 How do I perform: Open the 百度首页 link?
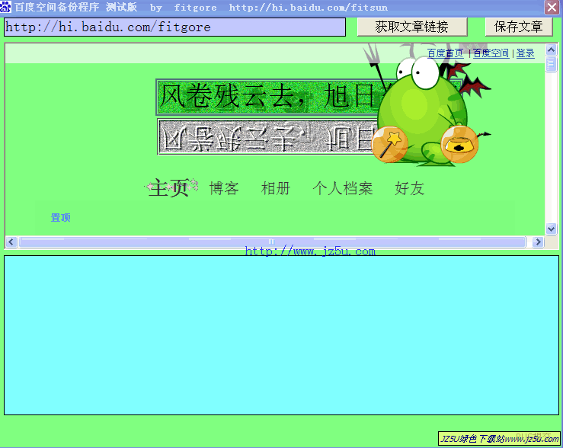coord(445,53)
